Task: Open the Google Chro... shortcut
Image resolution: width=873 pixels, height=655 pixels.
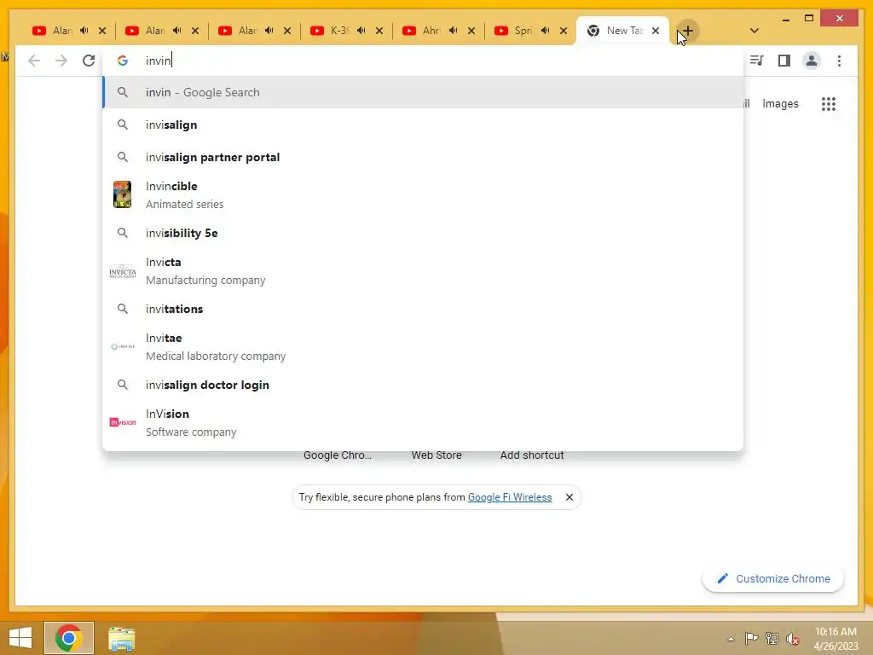Action: (338, 455)
